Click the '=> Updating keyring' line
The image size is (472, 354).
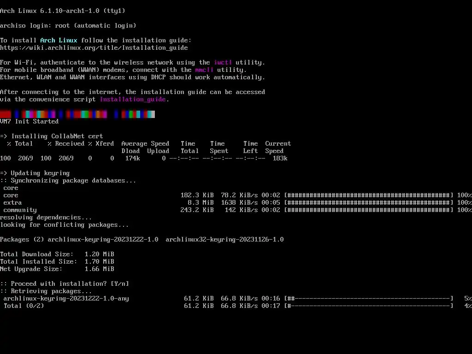35,173
